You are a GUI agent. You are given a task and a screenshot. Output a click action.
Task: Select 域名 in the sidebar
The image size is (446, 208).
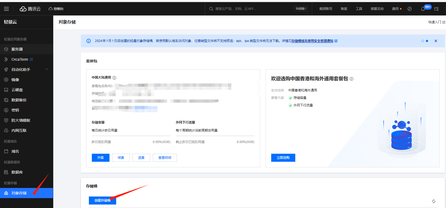pyautogui.click(x=27, y=151)
